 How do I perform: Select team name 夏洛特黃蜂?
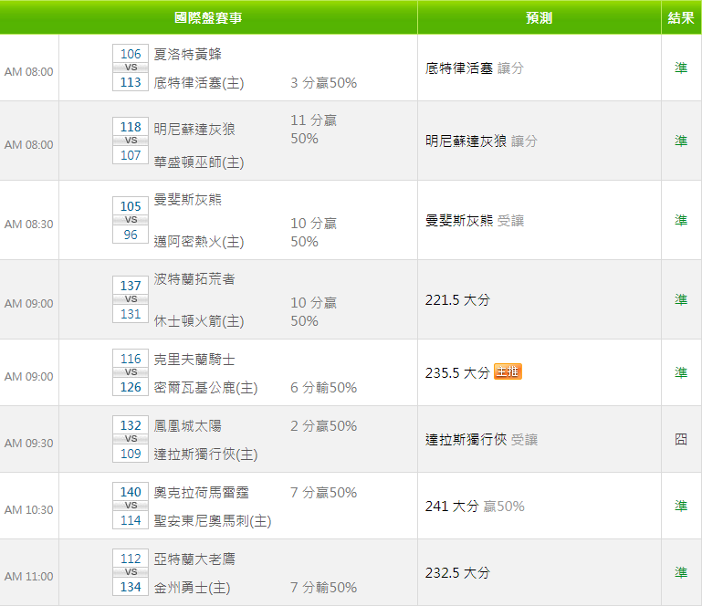[x=187, y=54]
